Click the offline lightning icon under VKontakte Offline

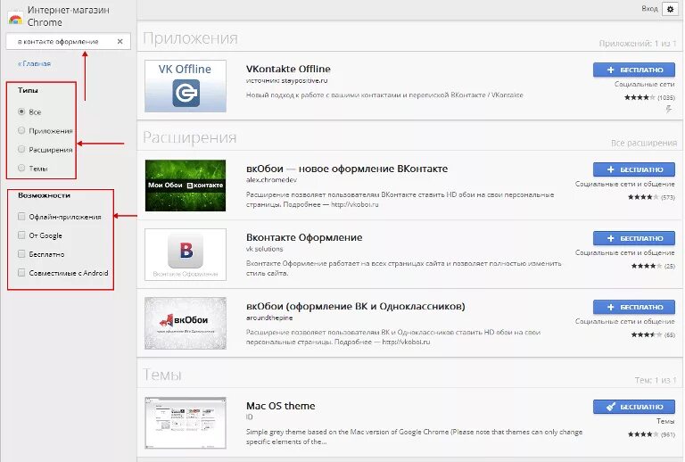coord(669,109)
